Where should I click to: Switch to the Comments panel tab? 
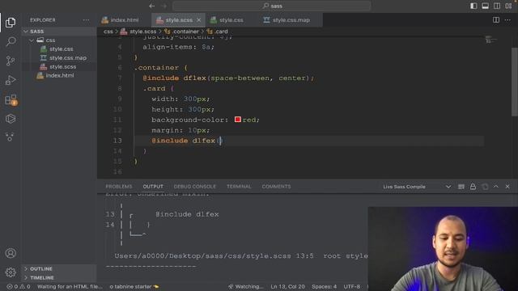click(276, 187)
